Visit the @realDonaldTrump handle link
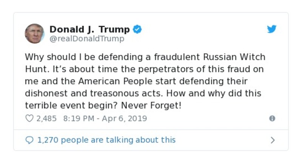Image resolution: width=302 pixels, height=163 pixels. click(87, 38)
